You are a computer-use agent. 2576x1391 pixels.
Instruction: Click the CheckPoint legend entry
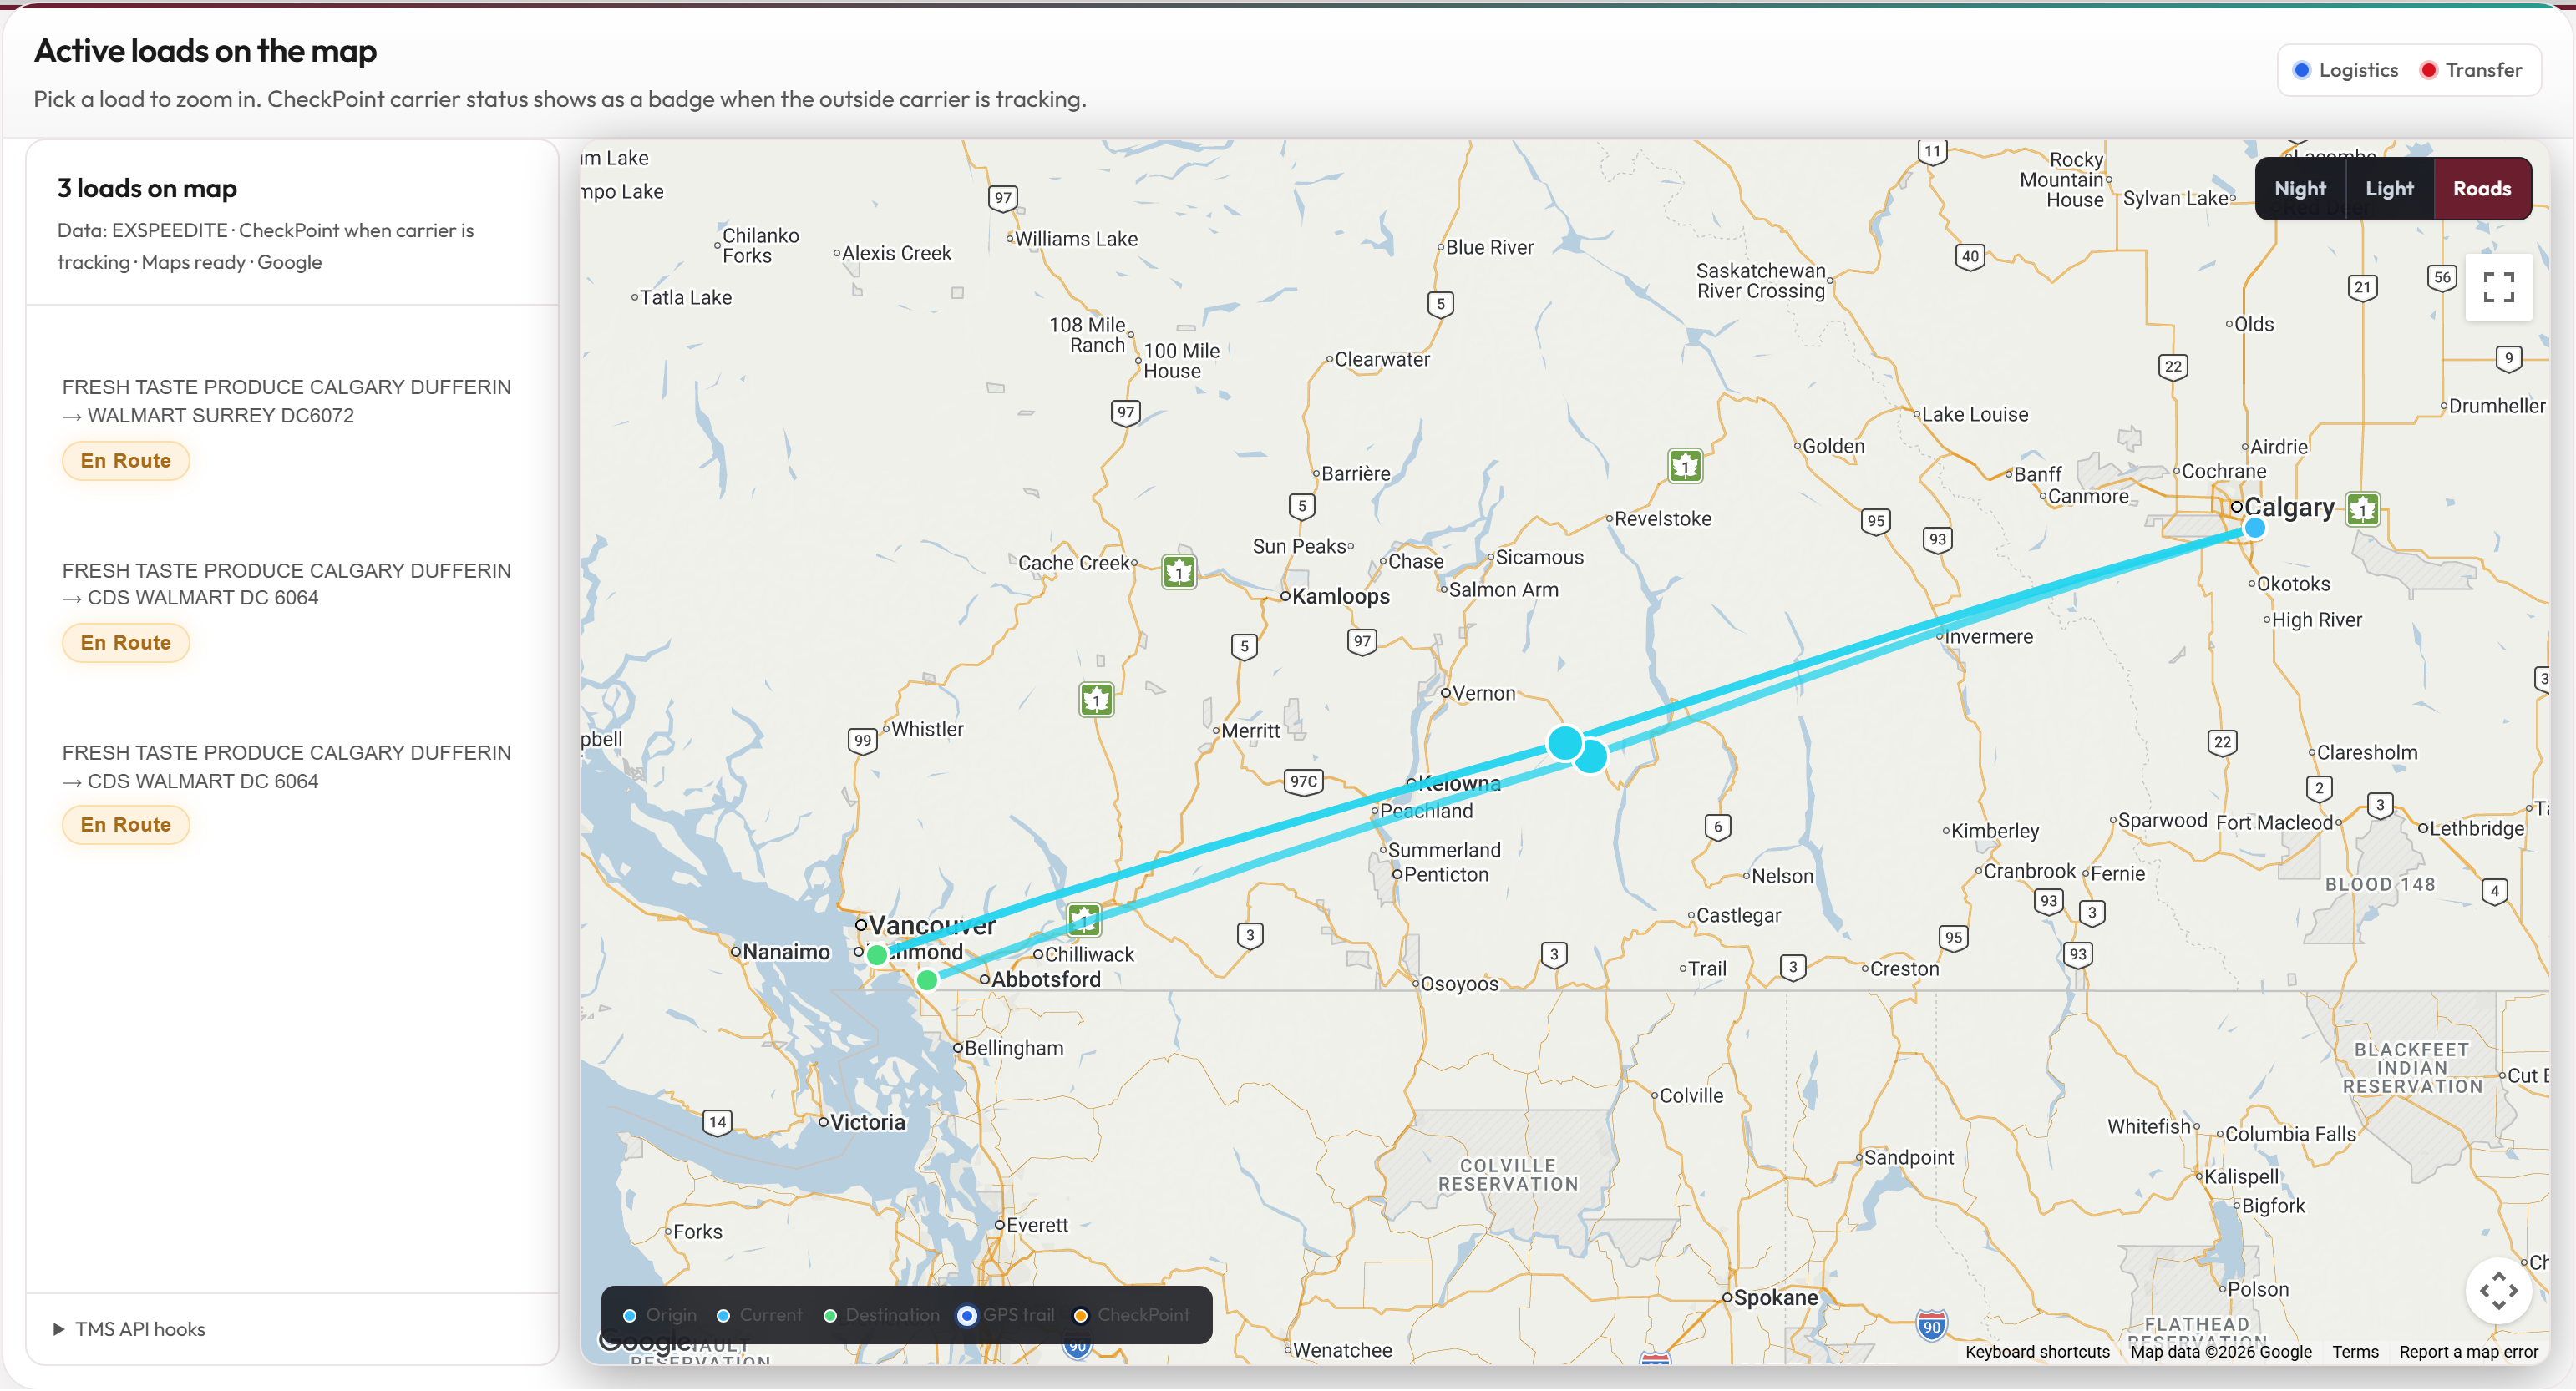pos(1130,1315)
